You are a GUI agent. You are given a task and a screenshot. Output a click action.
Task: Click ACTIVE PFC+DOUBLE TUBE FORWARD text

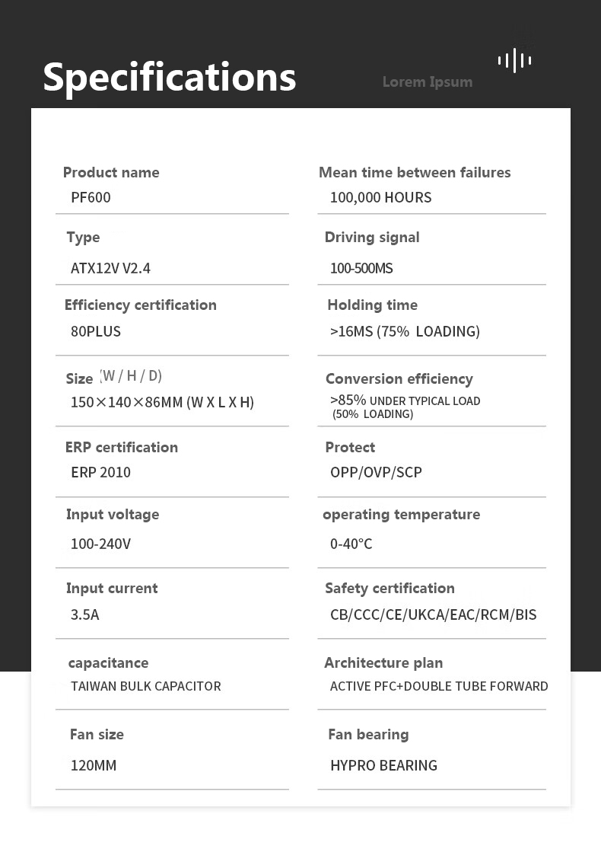pos(439,686)
